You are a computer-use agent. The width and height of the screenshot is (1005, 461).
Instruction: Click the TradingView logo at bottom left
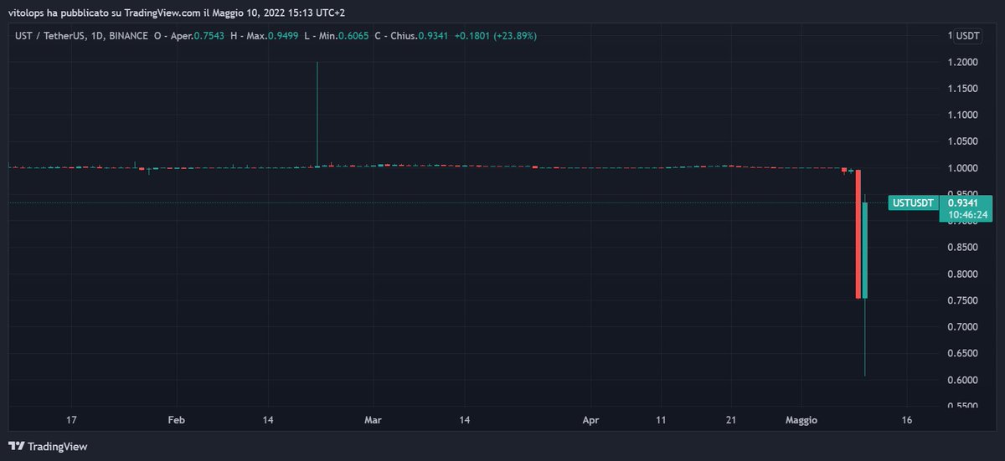[x=48, y=446]
